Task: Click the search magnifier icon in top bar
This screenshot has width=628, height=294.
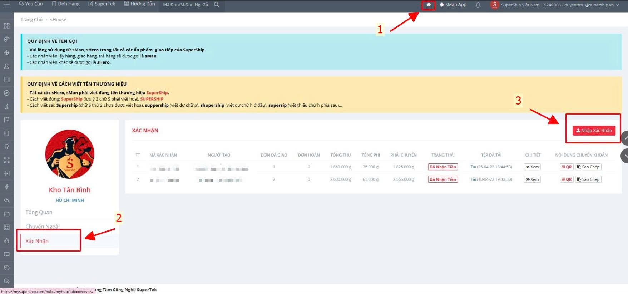Action: (217, 5)
